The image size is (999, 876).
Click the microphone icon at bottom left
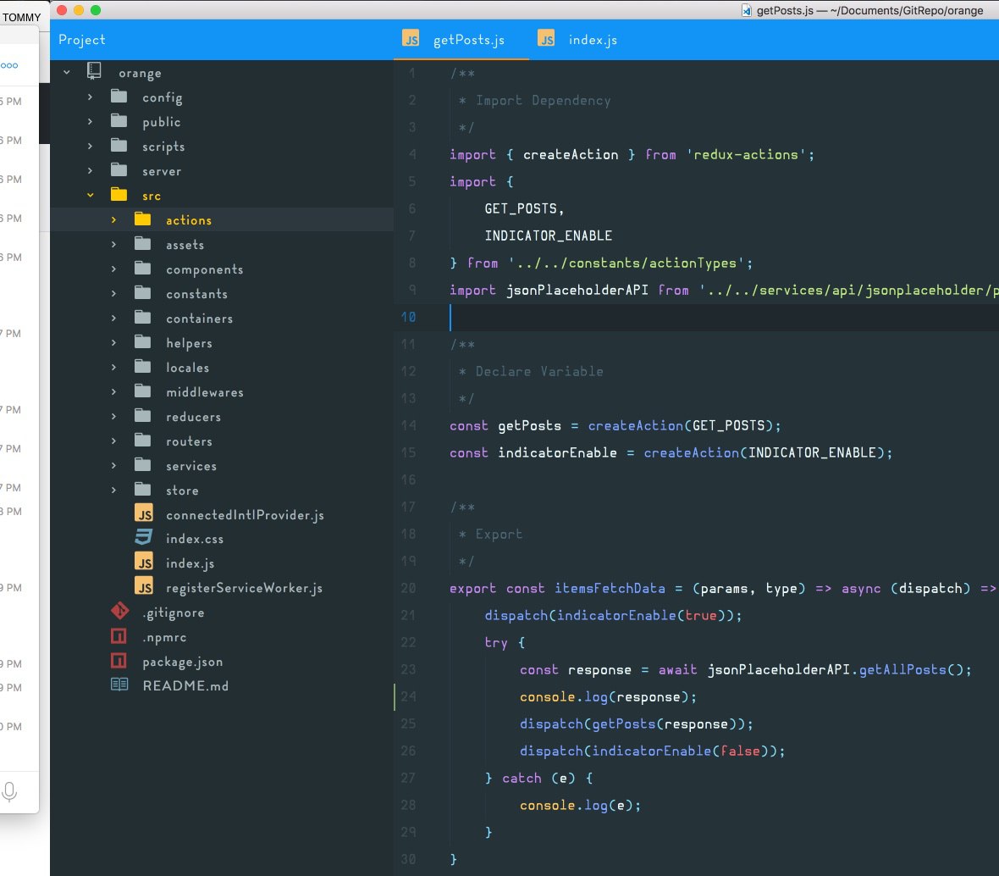(x=9, y=792)
